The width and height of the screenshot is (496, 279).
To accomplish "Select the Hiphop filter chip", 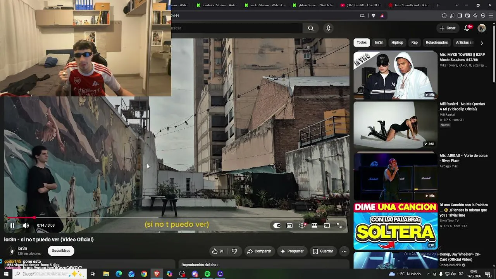I will pos(397,43).
